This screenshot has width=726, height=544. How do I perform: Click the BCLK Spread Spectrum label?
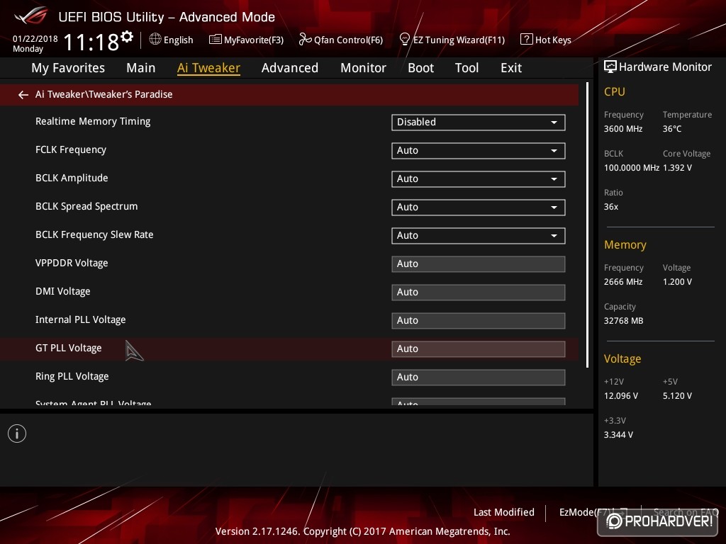pyautogui.click(x=86, y=206)
